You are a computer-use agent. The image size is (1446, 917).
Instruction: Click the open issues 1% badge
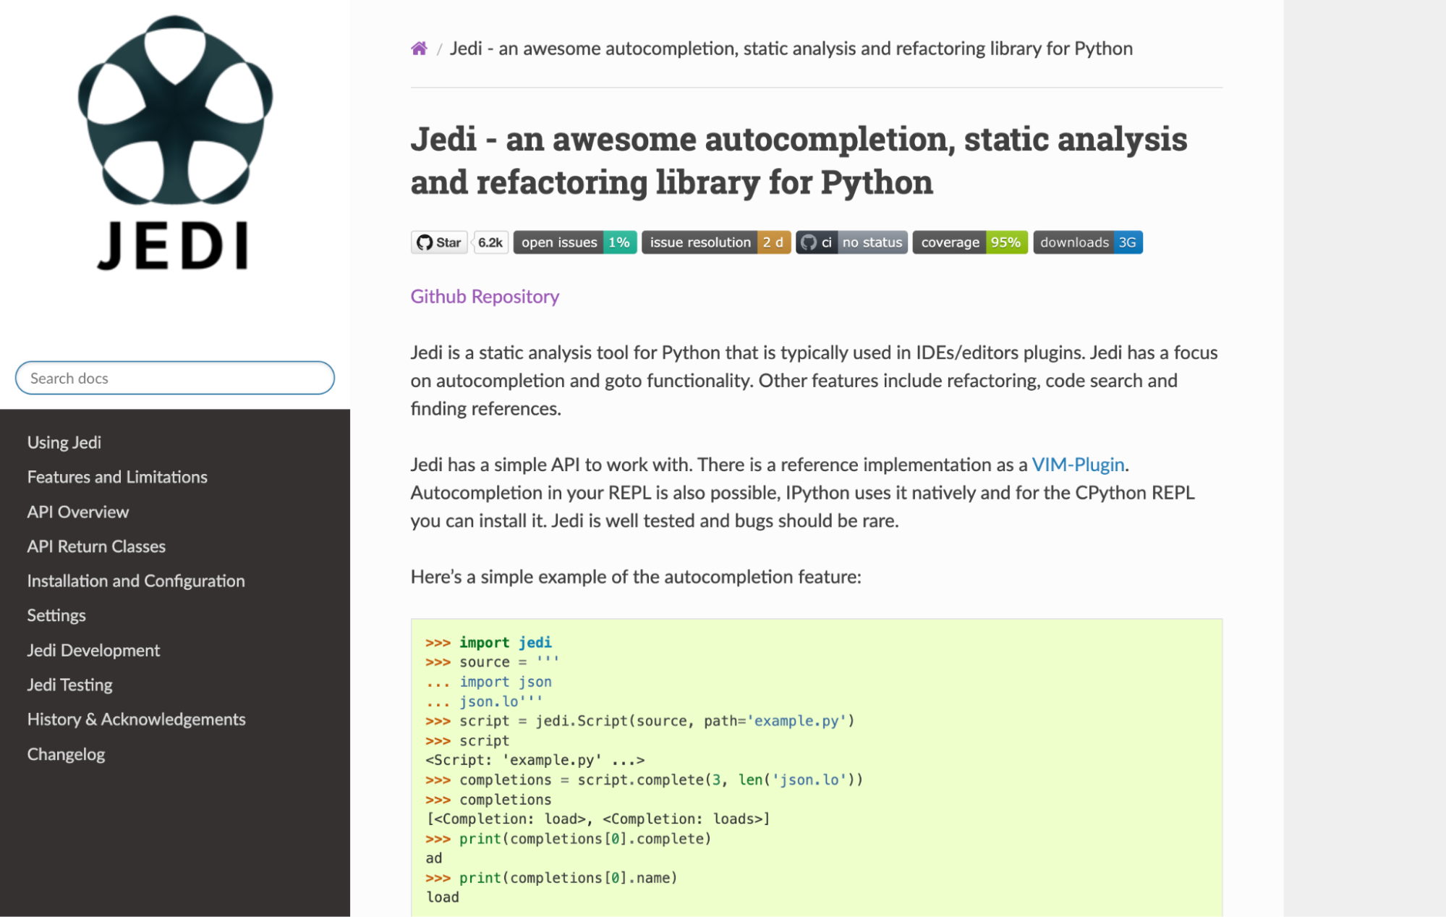pos(575,242)
